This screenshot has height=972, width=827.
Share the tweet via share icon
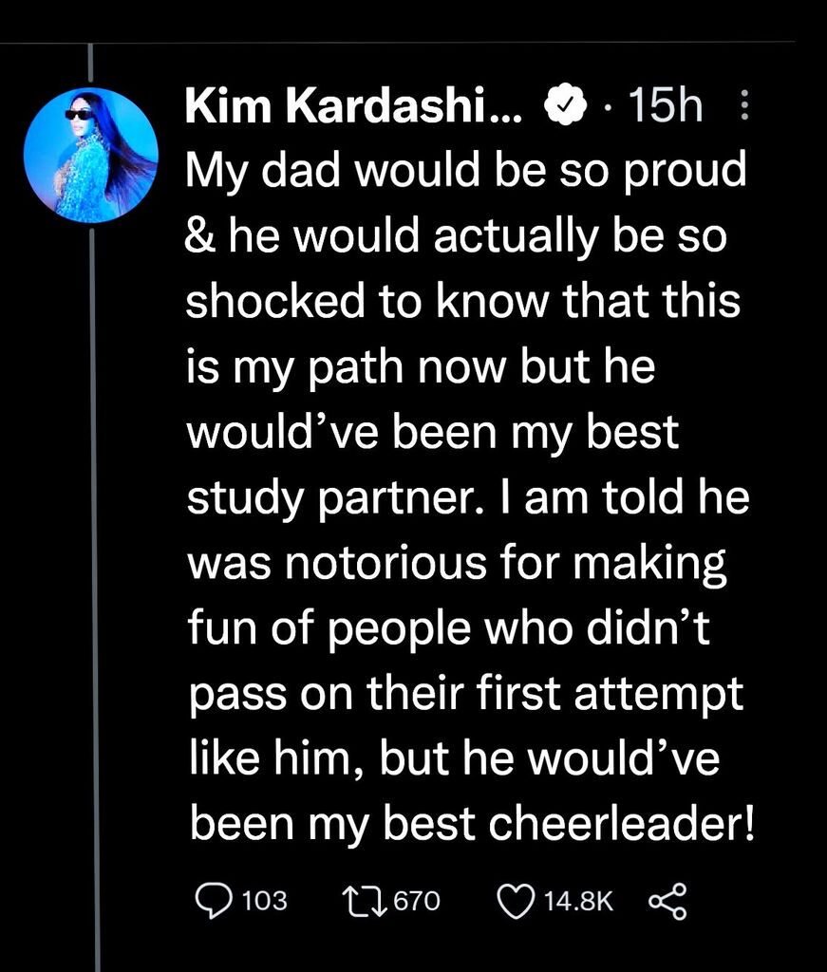[667, 900]
